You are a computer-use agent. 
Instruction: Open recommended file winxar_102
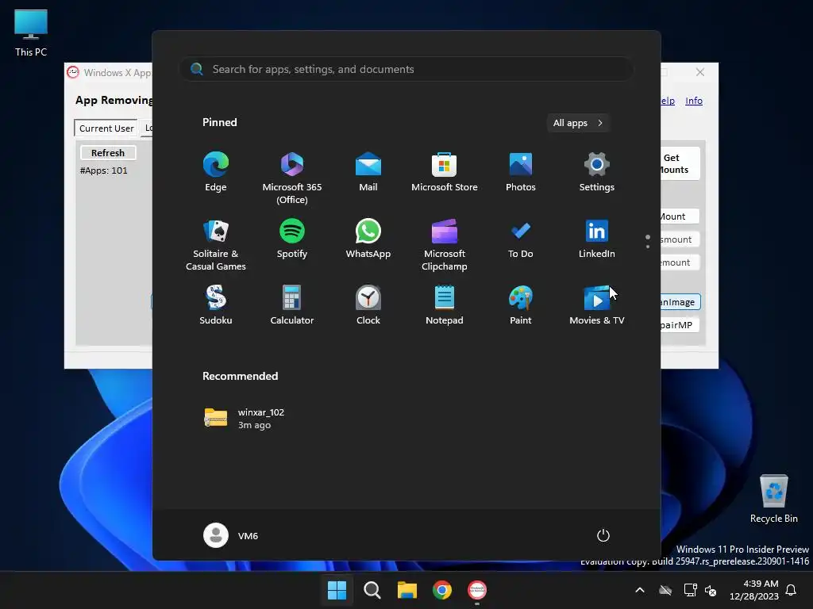pos(245,419)
